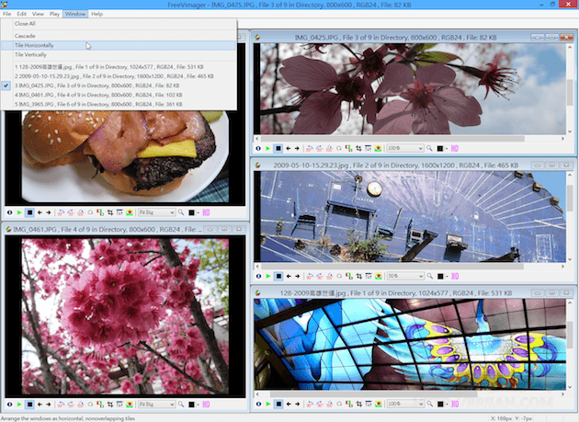Click next image arrow in the IMG_0425 window toolbar

298,148
